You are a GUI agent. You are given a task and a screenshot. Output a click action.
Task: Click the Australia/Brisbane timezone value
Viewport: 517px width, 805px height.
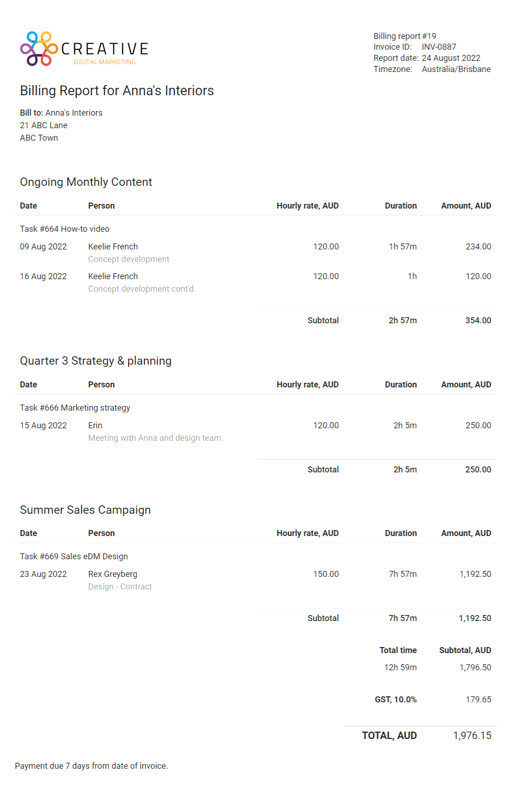click(456, 69)
